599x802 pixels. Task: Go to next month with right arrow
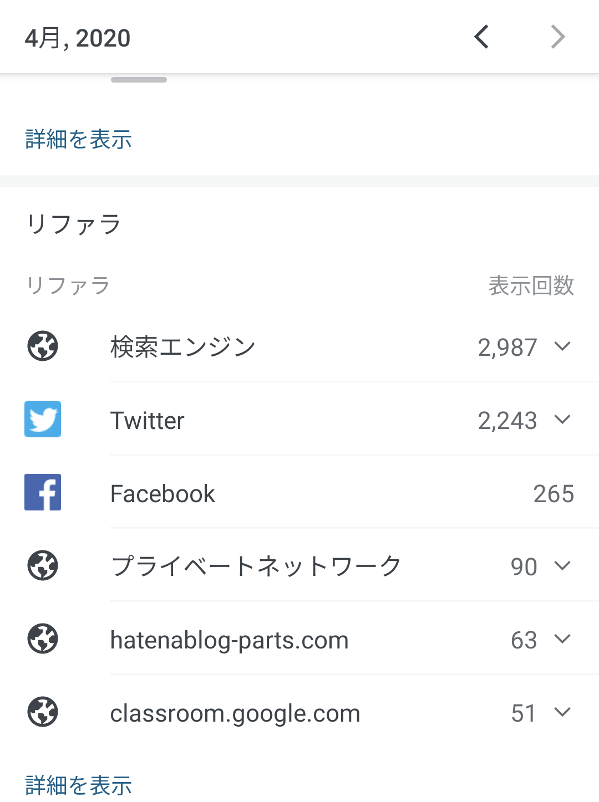[x=557, y=37]
